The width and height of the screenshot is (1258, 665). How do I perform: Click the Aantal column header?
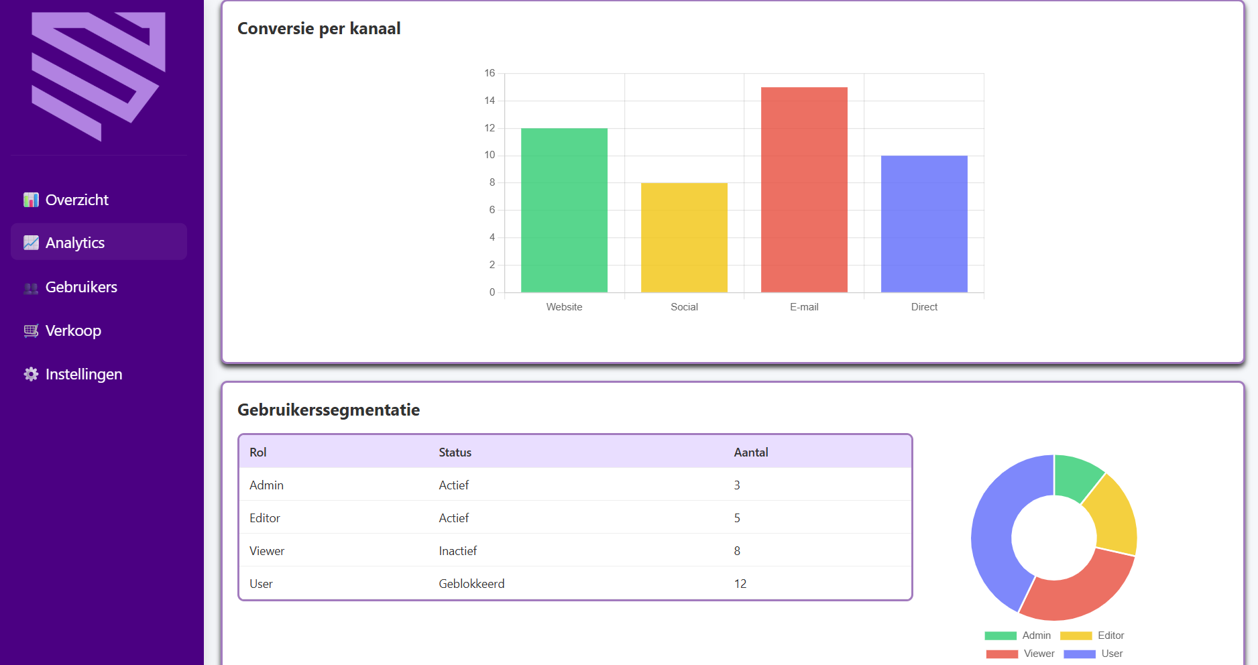point(751,452)
